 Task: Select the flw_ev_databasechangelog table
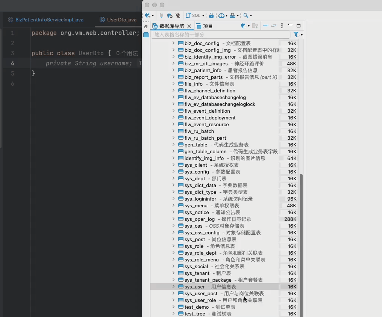point(215,98)
